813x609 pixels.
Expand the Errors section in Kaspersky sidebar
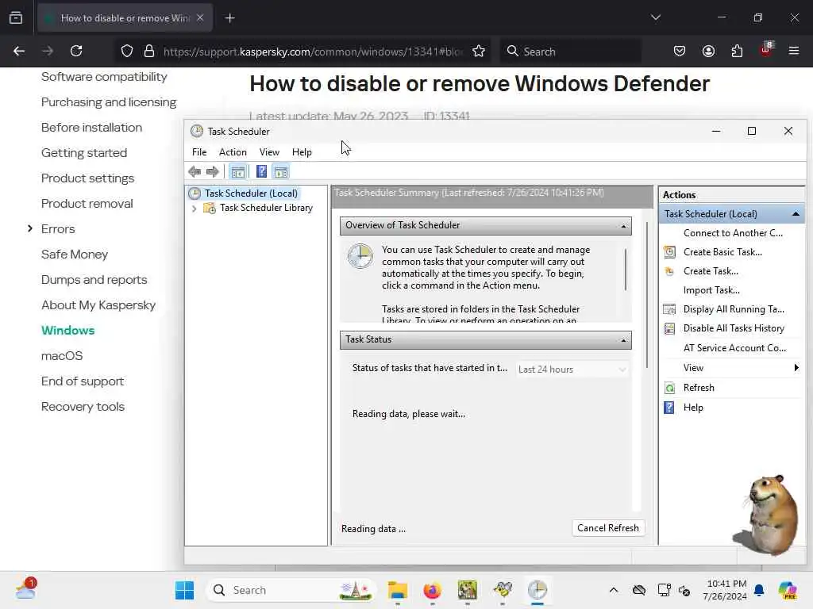[29, 228]
